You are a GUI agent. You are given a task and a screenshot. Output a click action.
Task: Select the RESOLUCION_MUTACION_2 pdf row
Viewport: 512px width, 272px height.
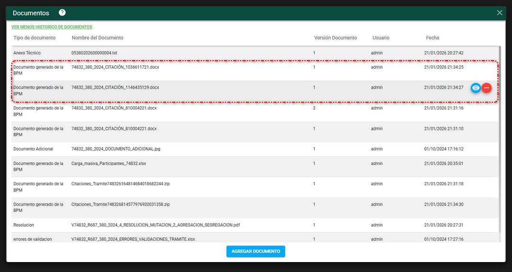(x=155, y=225)
